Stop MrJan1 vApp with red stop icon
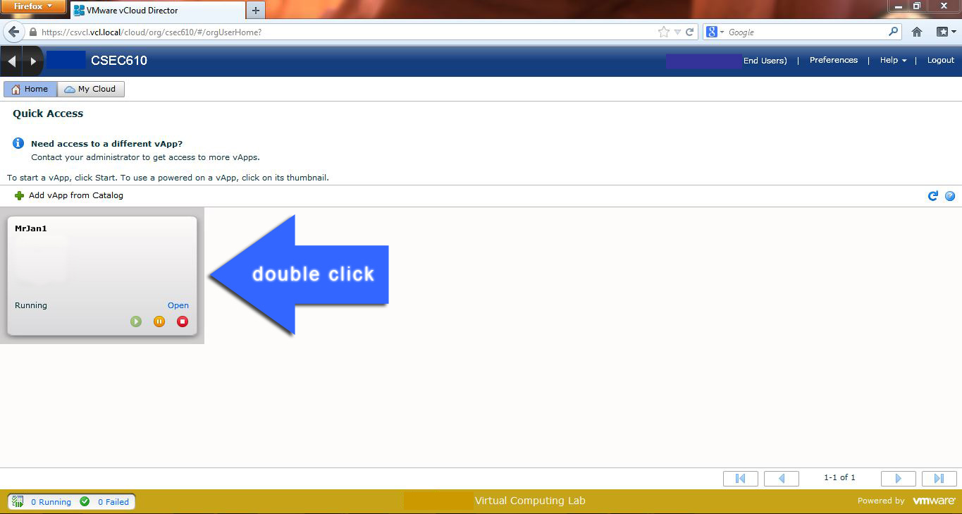The width and height of the screenshot is (962, 514). coord(183,322)
